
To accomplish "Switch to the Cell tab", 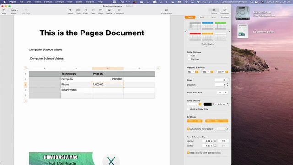I will tap(201, 17).
